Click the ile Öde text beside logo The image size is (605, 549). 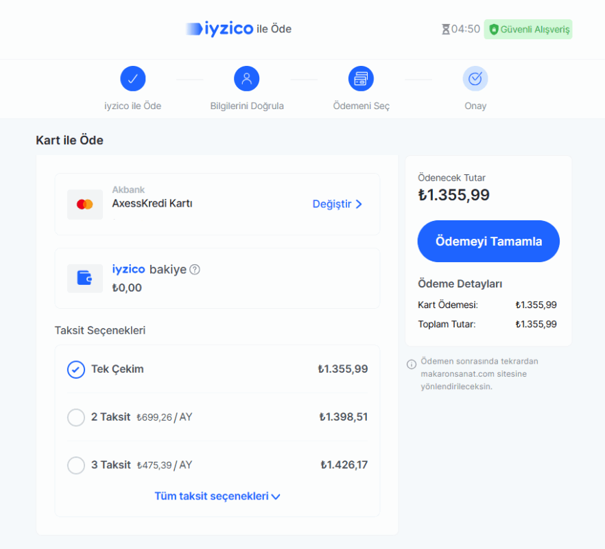(274, 29)
